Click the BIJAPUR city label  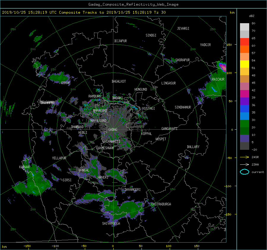click(120, 41)
